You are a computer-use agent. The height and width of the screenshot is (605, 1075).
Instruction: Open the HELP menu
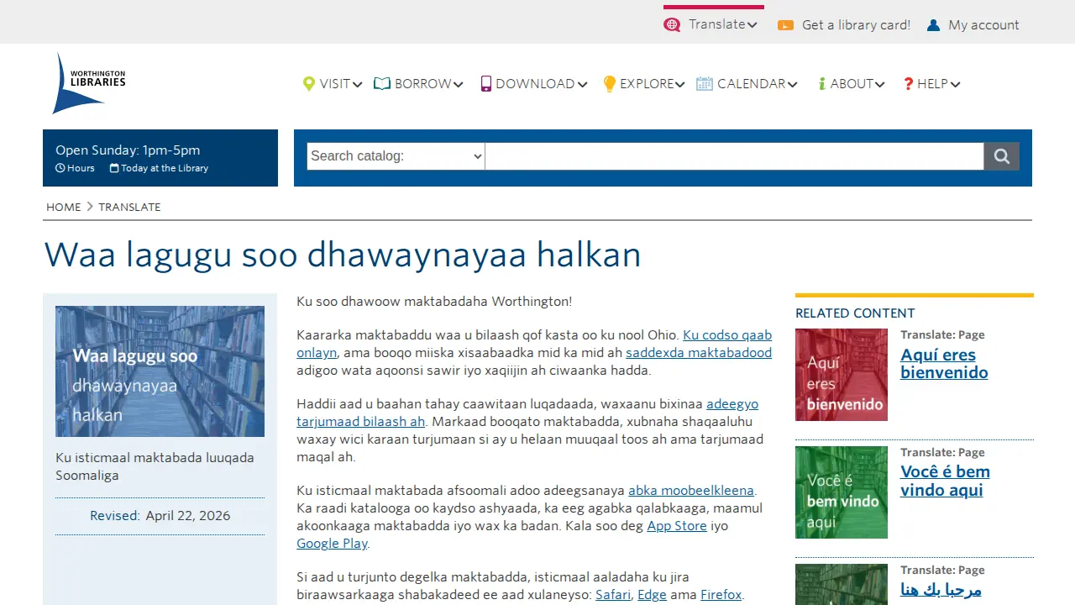coord(932,84)
